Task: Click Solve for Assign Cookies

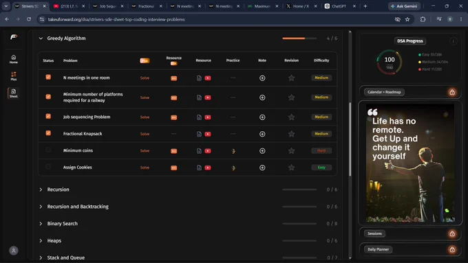Action: tap(145, 168)
